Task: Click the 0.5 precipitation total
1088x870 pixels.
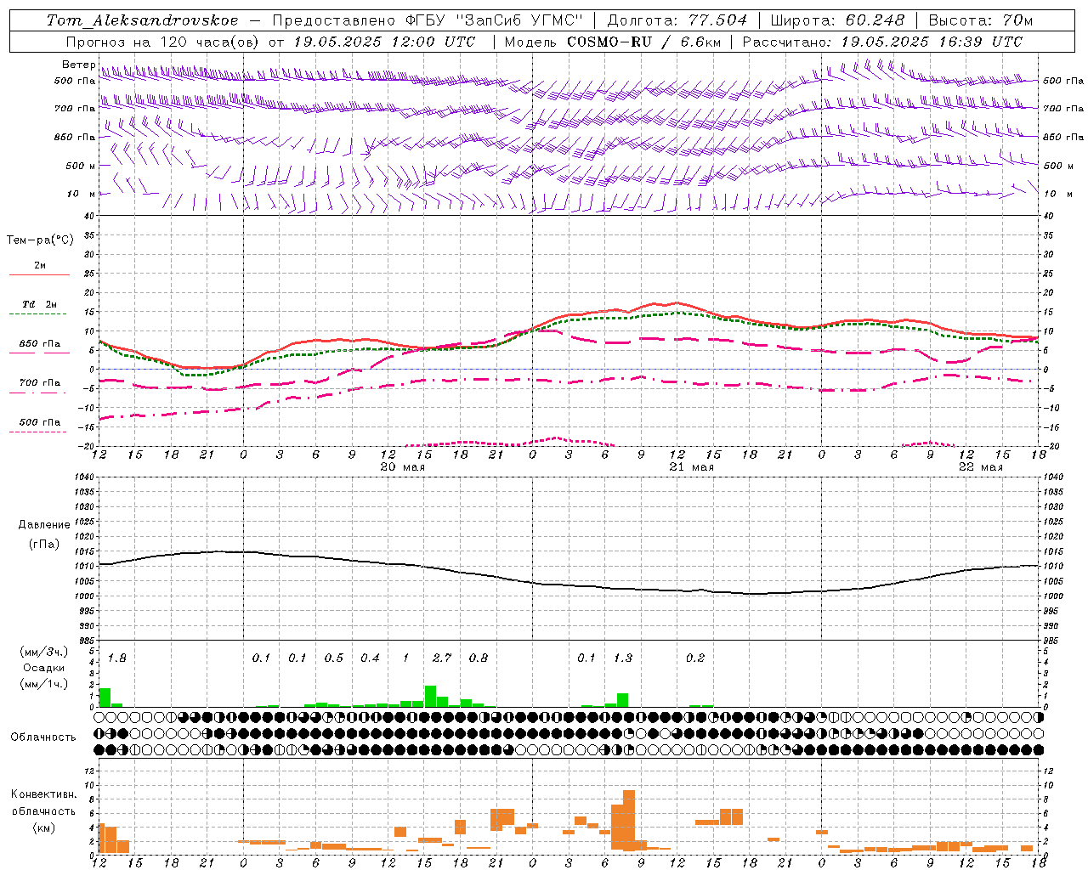Action: 334,658
